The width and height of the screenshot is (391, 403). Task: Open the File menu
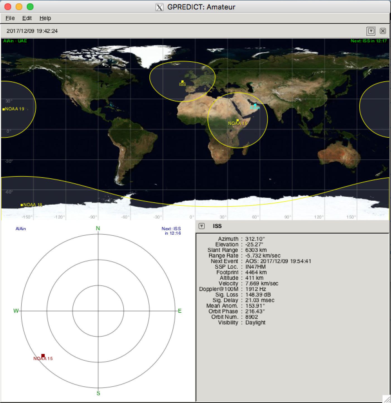point(10,18)
